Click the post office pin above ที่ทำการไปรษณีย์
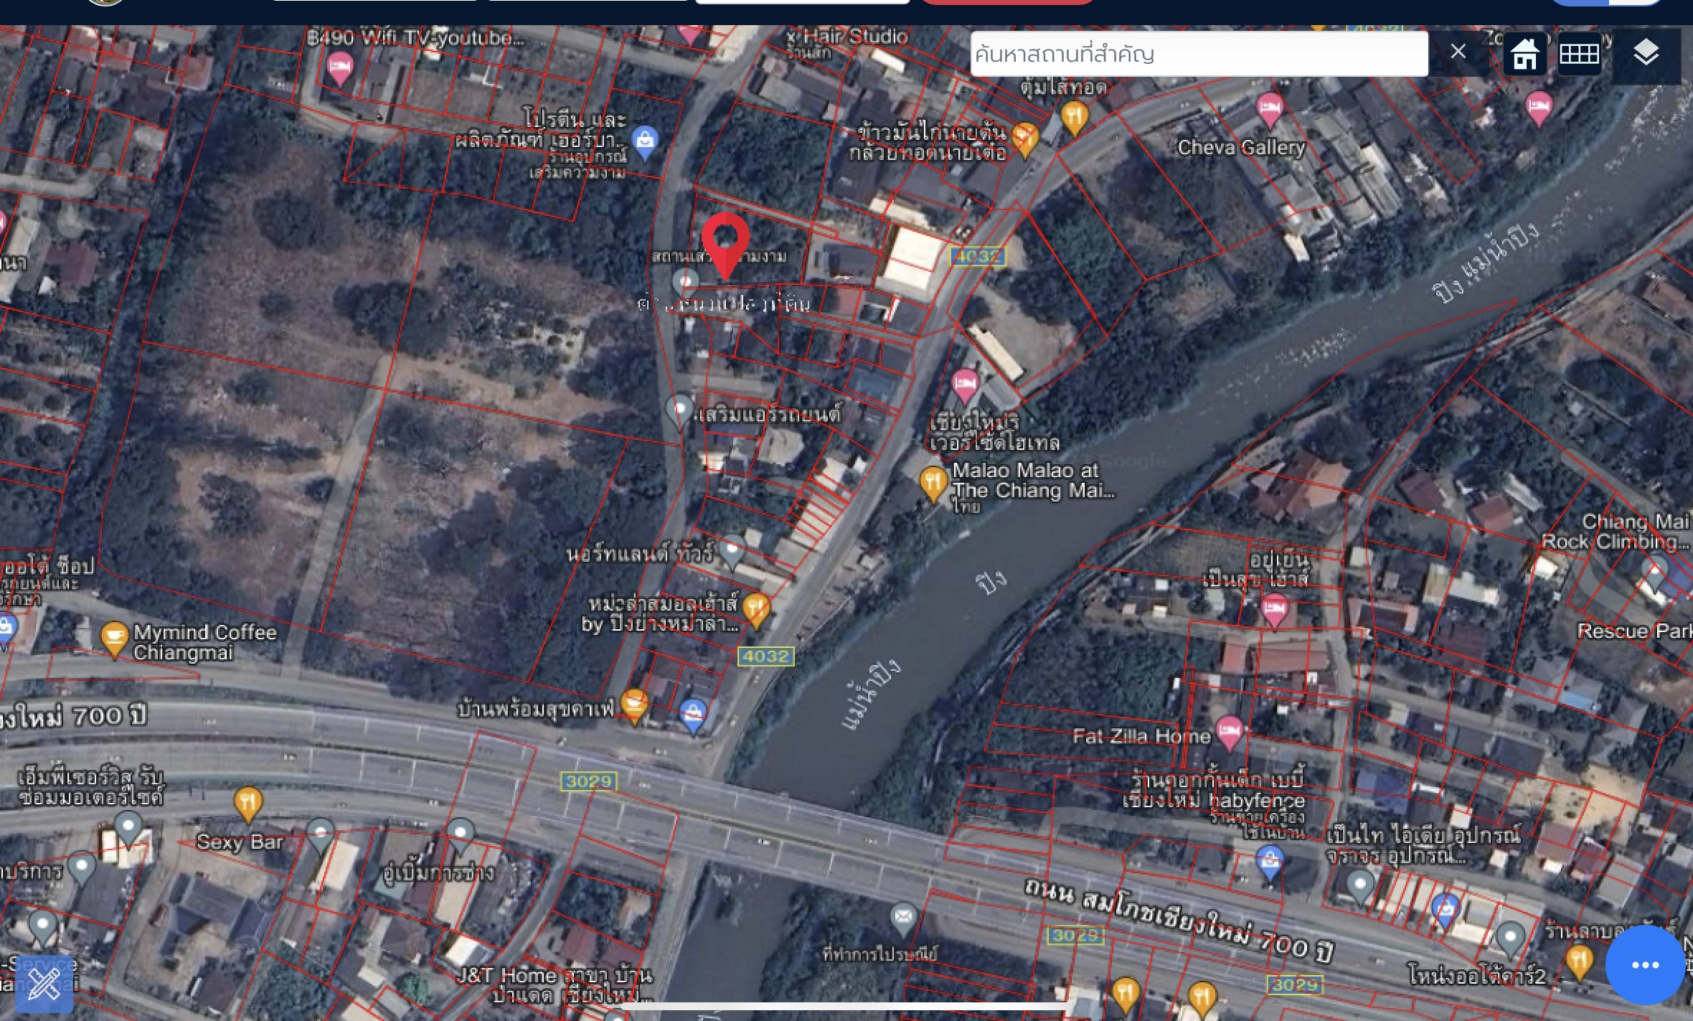Image resolution: width=1693 pixels, height=1021 pixels. coord(903,919)
